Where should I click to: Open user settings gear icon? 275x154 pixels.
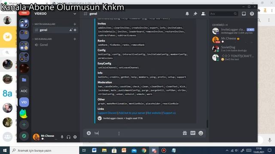coord(75,137)
